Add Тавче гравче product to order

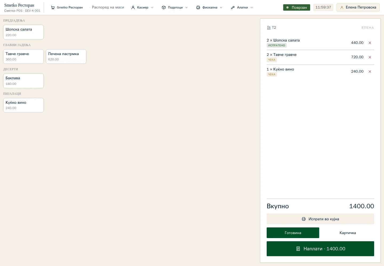(x=23, y=56)
